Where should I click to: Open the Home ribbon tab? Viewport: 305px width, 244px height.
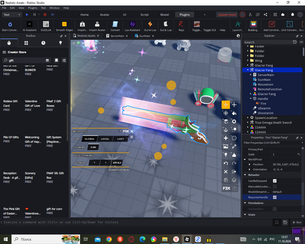[84, 15]
